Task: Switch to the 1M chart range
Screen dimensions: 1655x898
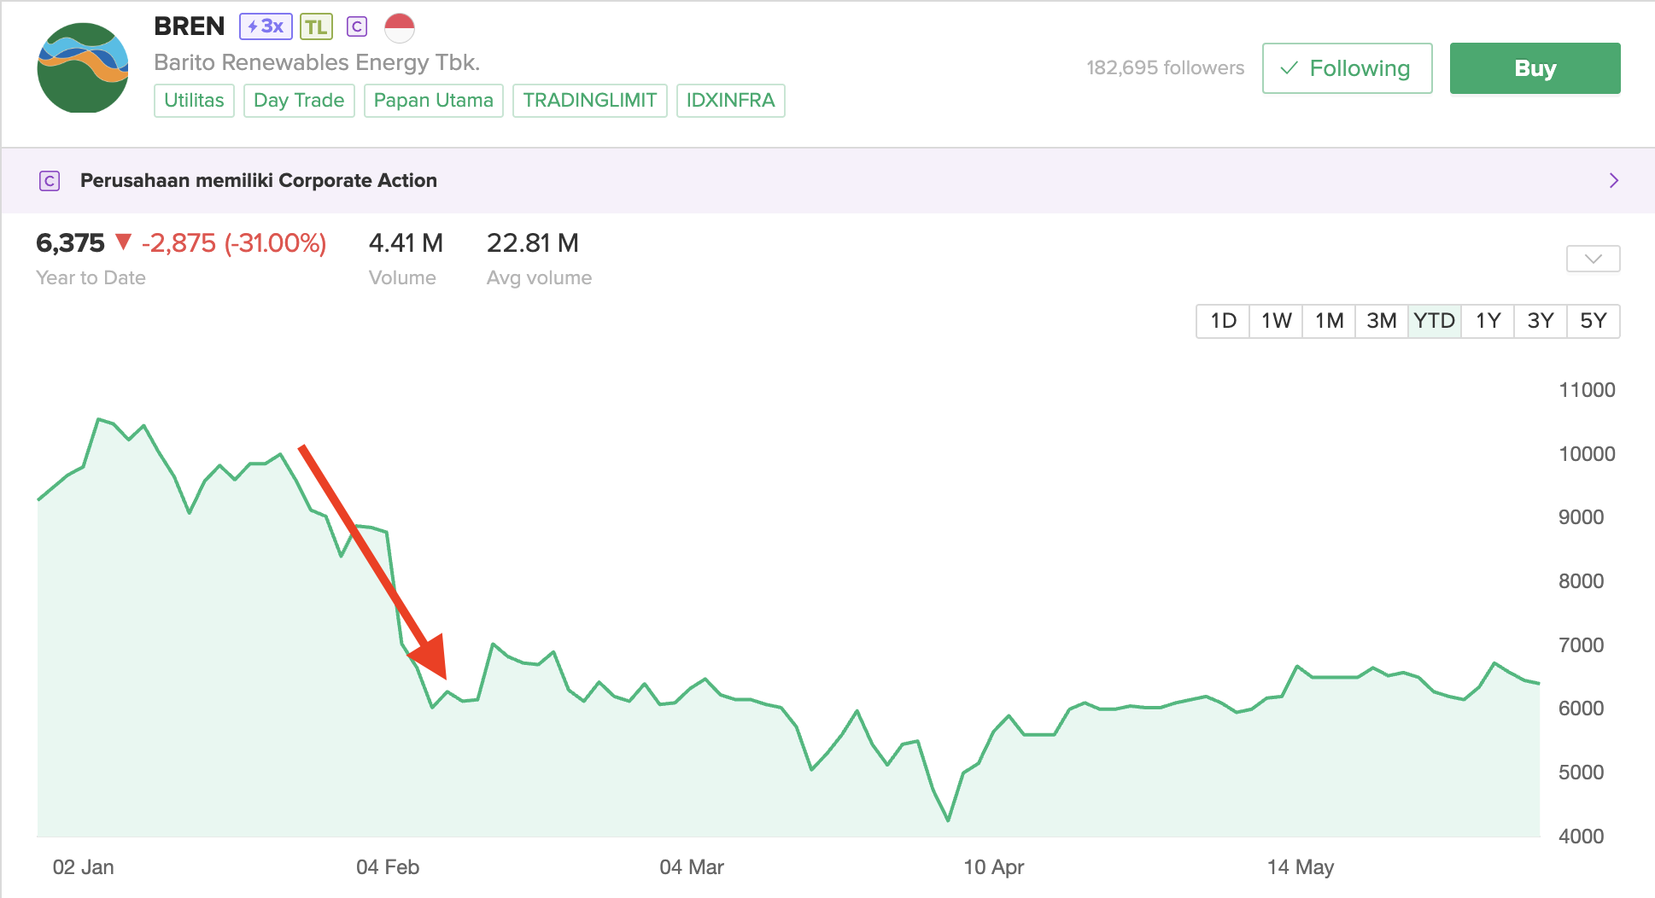Action: pos(1329,321)
